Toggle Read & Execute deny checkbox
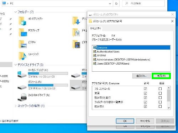The height and width of the screenshot is (133, 178). point(160,98)
